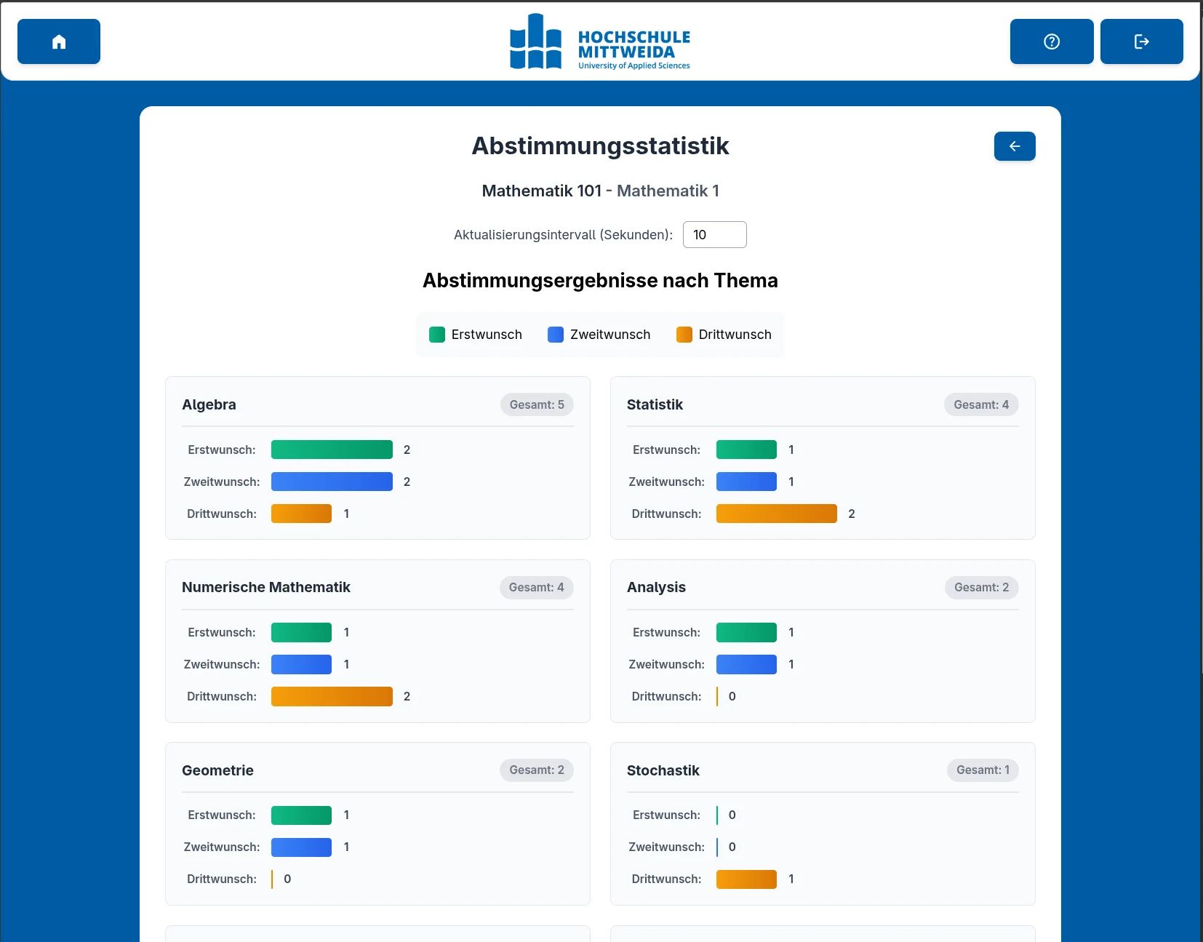
Task: Click the Algebra card heading
Action: (209, 404)
